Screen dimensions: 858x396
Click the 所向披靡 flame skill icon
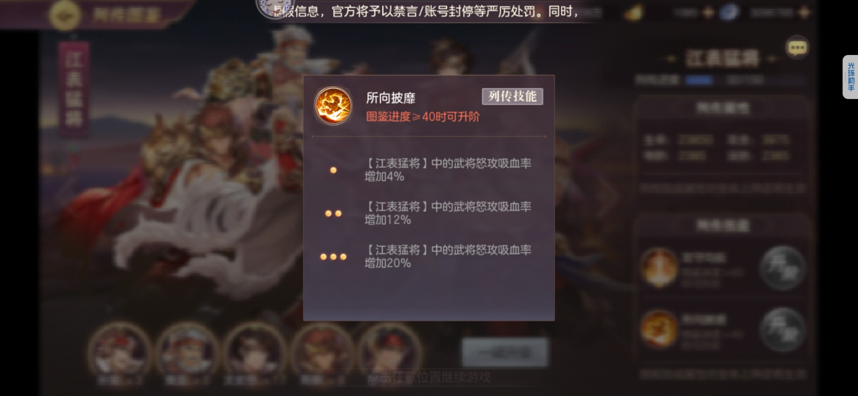333,106
